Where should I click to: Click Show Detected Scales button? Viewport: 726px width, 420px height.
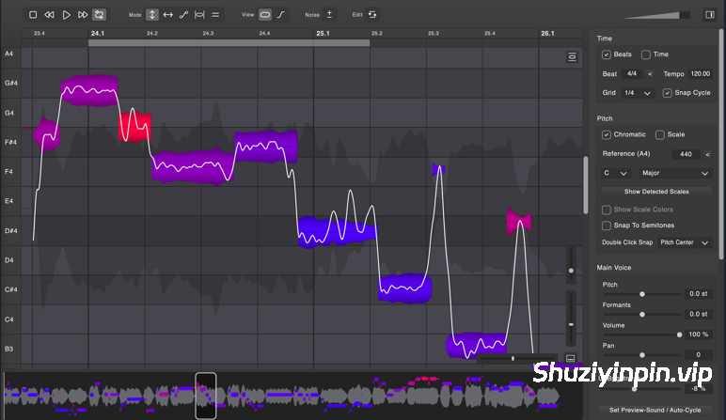[x=656, y=192]
